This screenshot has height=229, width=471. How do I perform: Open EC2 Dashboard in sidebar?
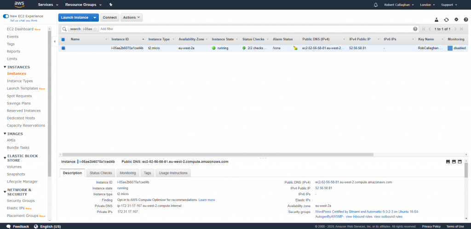20,29
